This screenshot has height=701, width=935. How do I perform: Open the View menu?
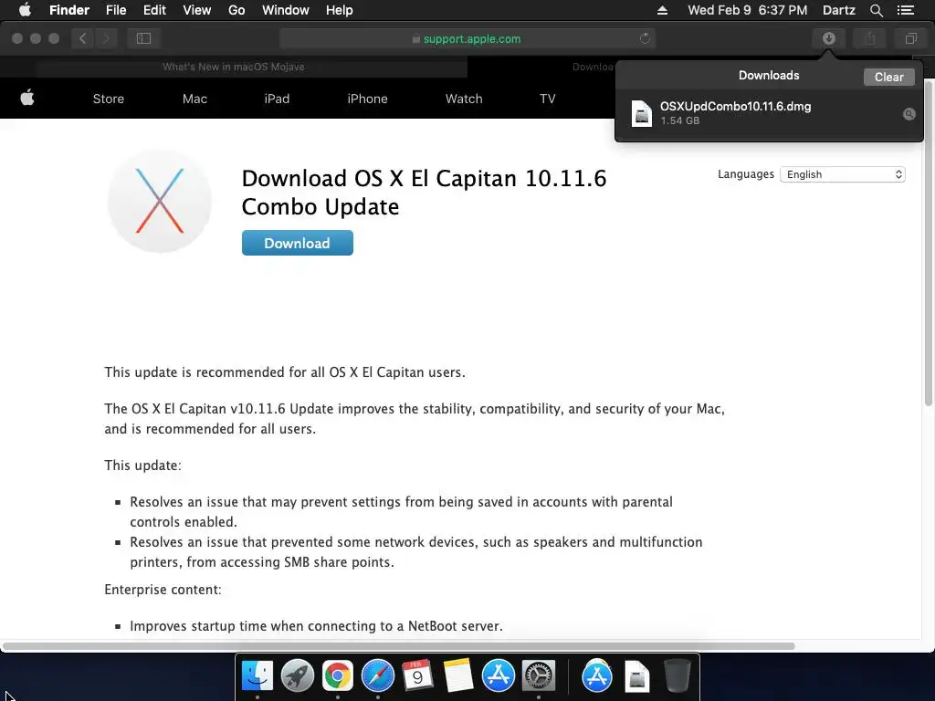[x=197, y=10]
